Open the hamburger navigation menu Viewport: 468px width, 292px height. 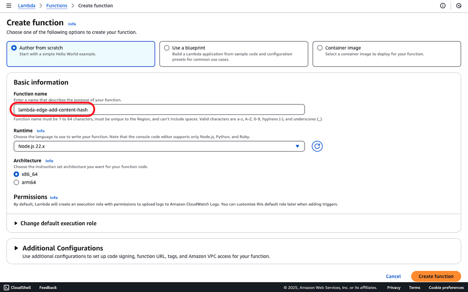(9, 6)
